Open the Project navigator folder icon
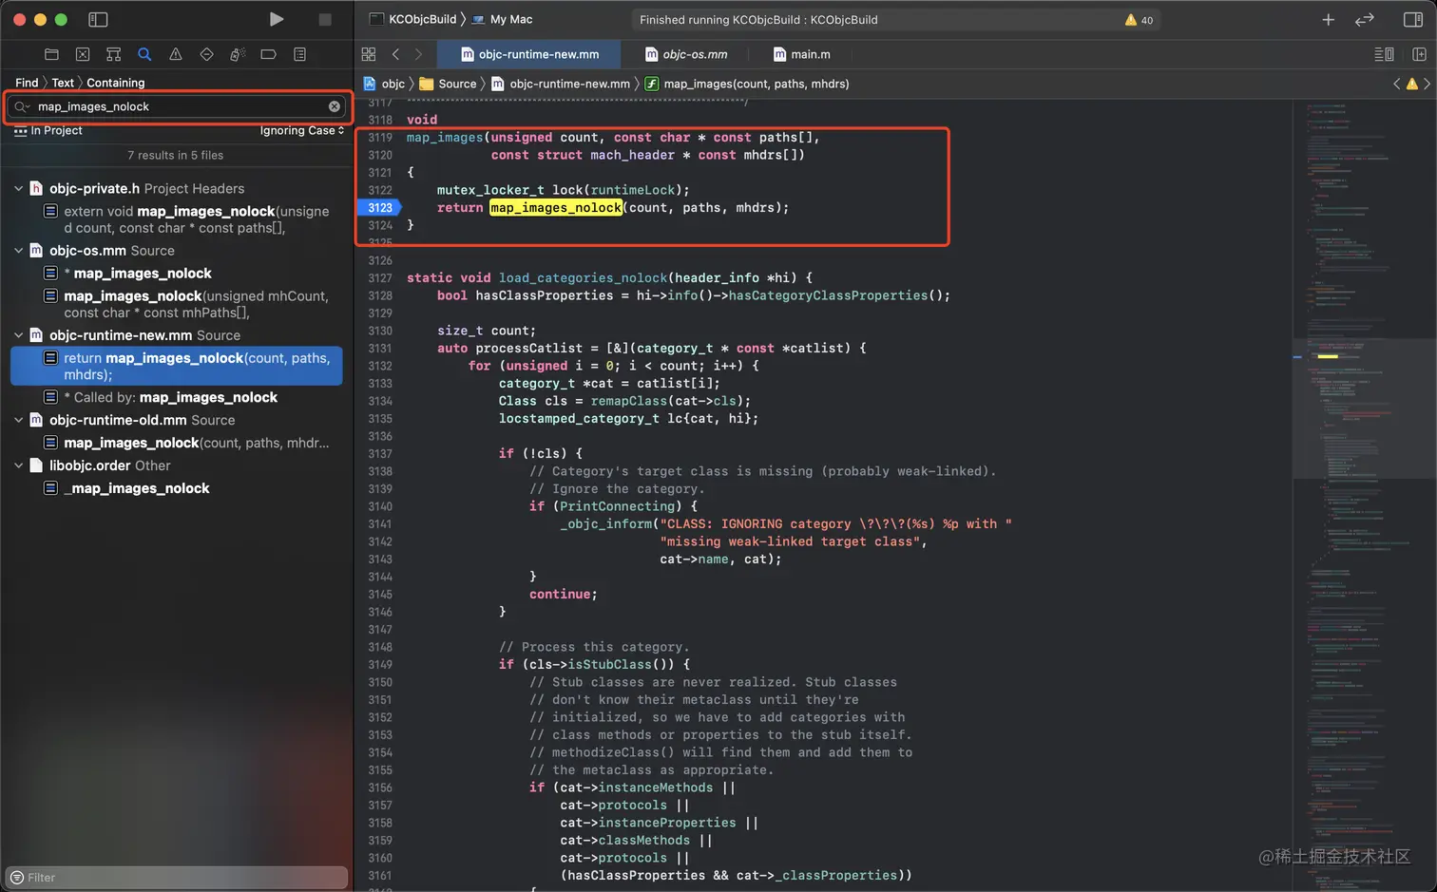This screenshot has height=892, width=1437. 51,54
